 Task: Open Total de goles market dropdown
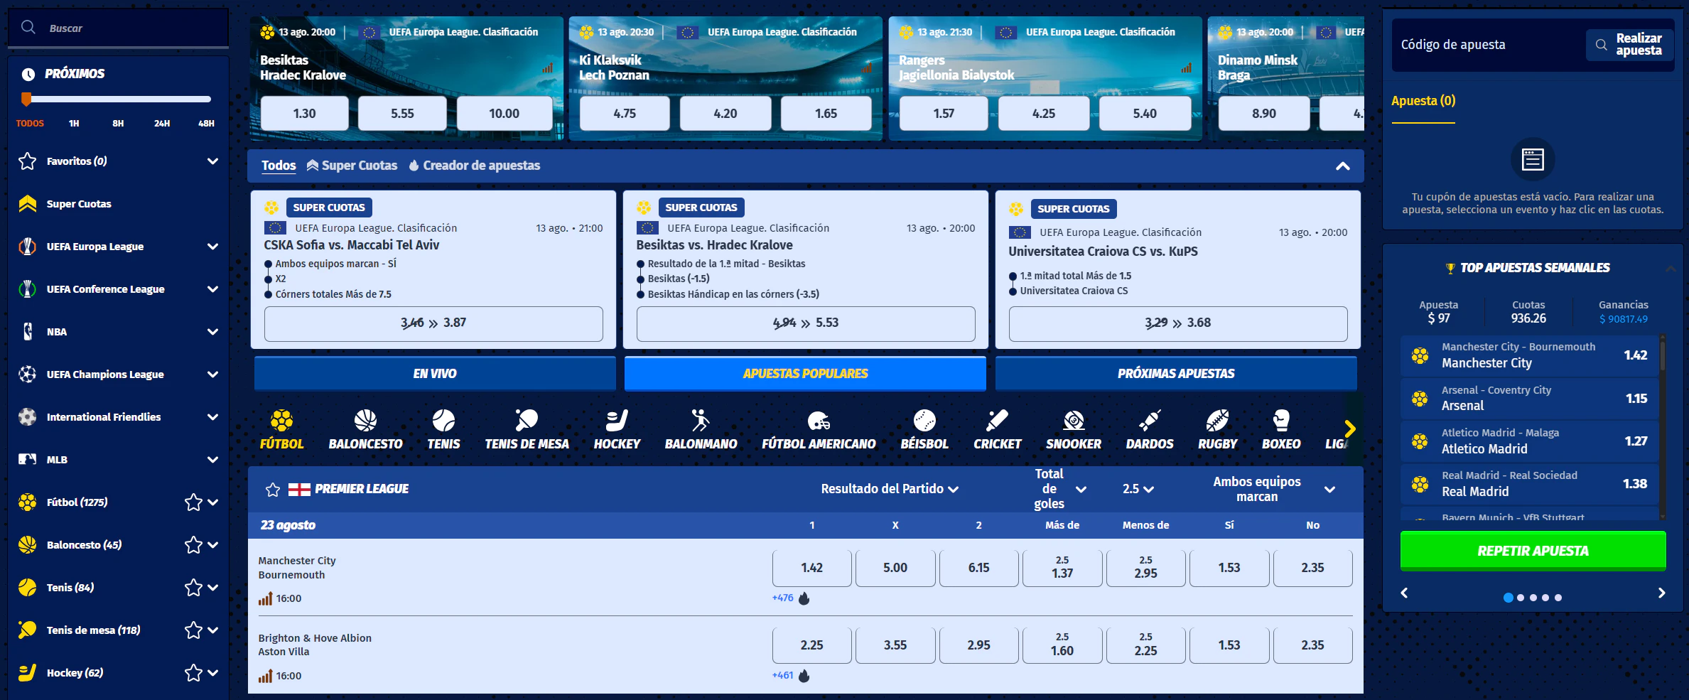point(1059,489)
